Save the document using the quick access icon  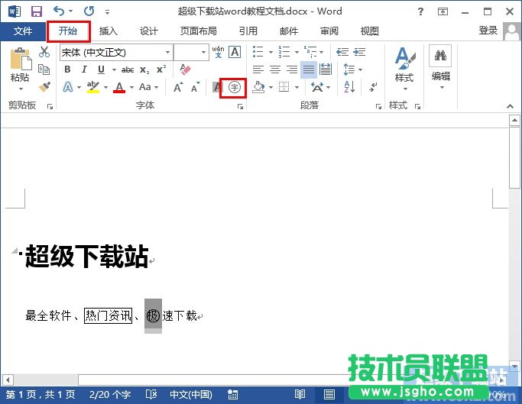[36, 11]
